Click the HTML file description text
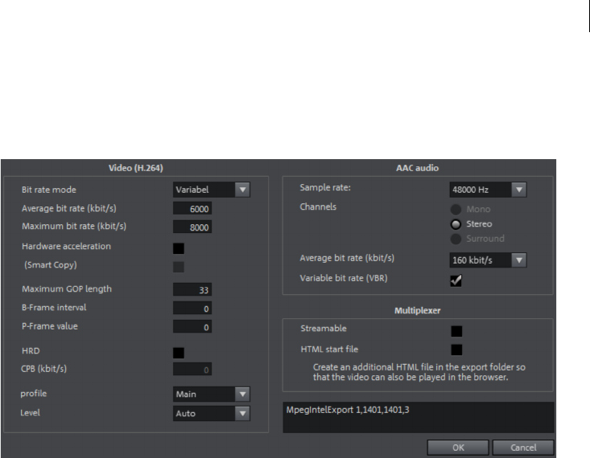The width and height of the screenshot is (590, 458). pos(419,372)
